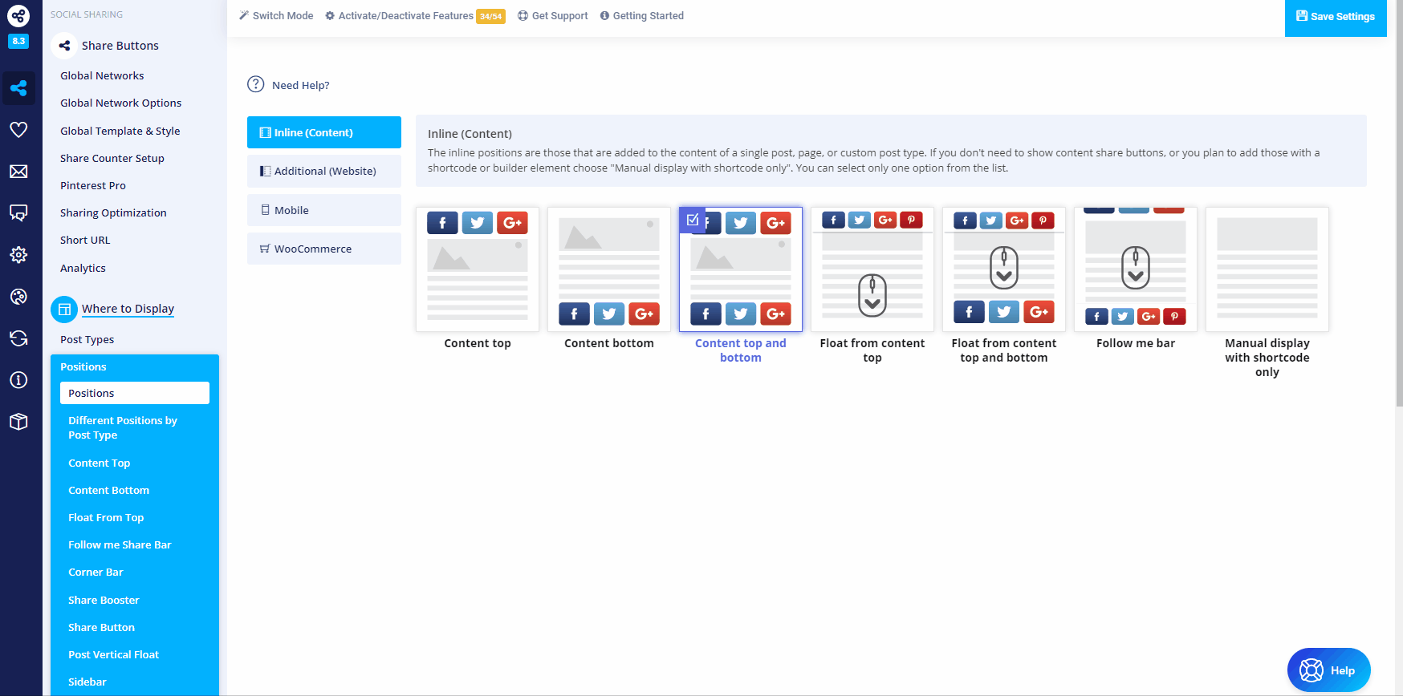Screen dimensions: 1403x696
Task: Expand the Share Buttons menu section
Action: (120, 46)
